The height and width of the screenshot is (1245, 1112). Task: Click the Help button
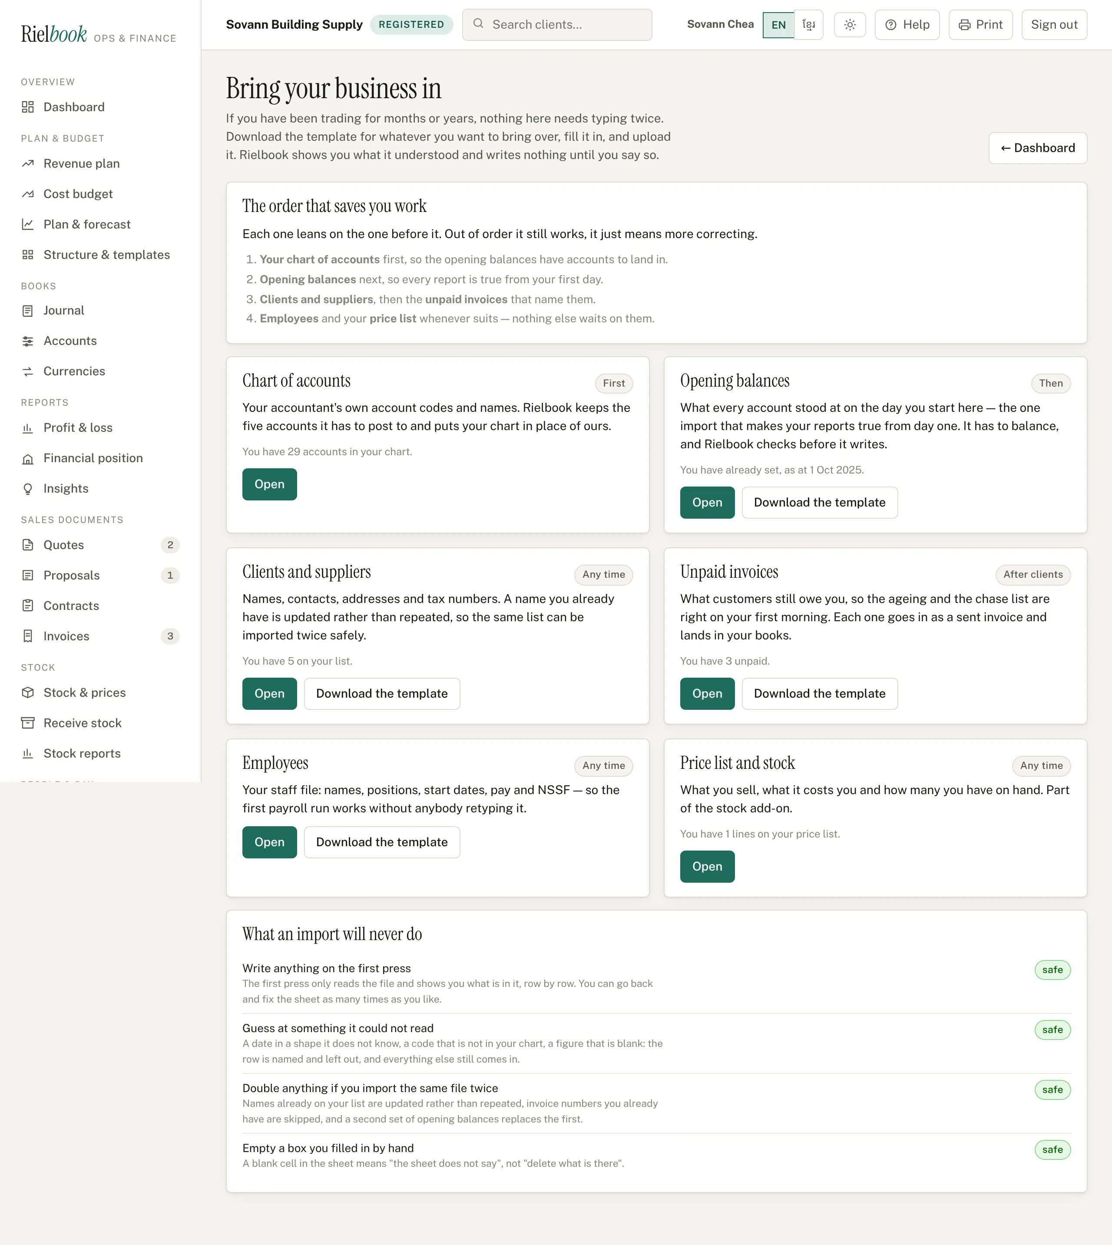907,25
